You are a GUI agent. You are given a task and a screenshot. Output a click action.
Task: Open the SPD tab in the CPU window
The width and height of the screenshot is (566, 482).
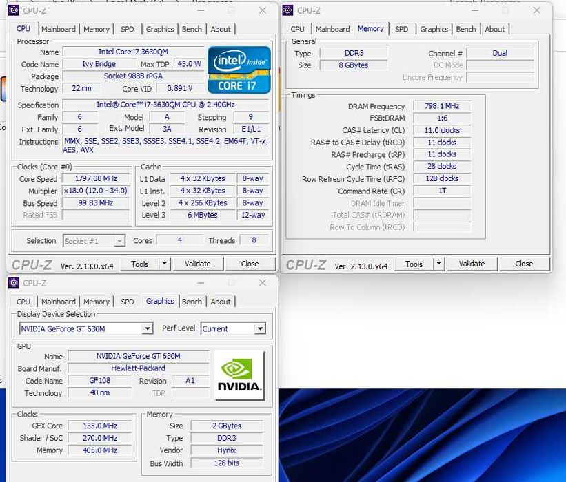point(128,29)
